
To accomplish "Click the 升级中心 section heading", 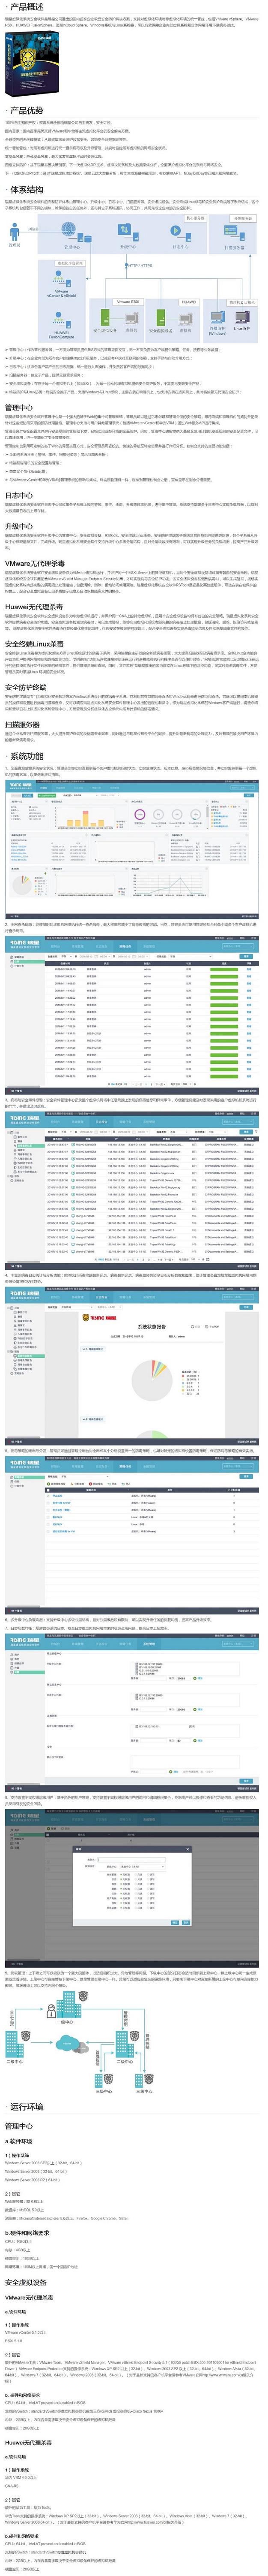I will coord(19,526).
